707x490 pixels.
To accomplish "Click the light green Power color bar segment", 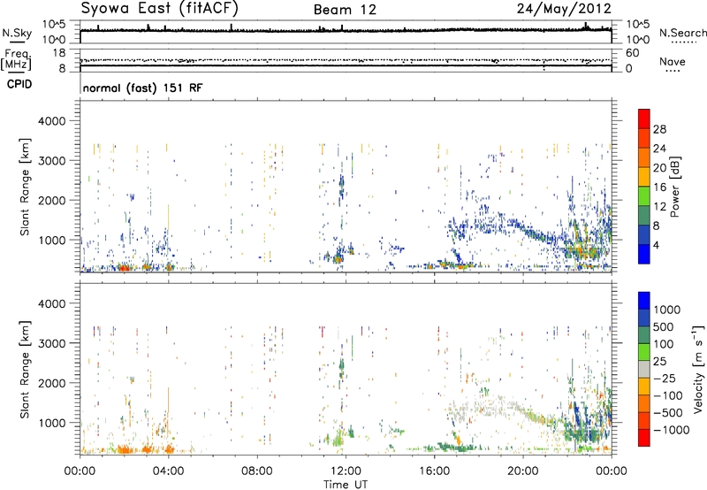I will 644,196.
